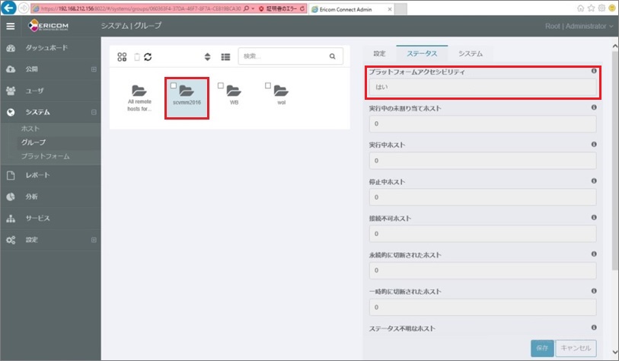The width and height of the screenshot is (619, 361).
Task: Click the add group icon in toolbar
Action: click(122, 56)
